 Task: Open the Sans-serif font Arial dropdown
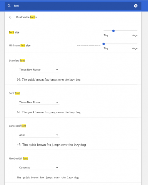click(x=39, y=135)
